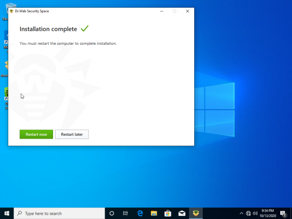Minimize the Dr.Web installer window
Image resolution: width=292 pixels, height=219 pixels.
(x=161, y=11)
